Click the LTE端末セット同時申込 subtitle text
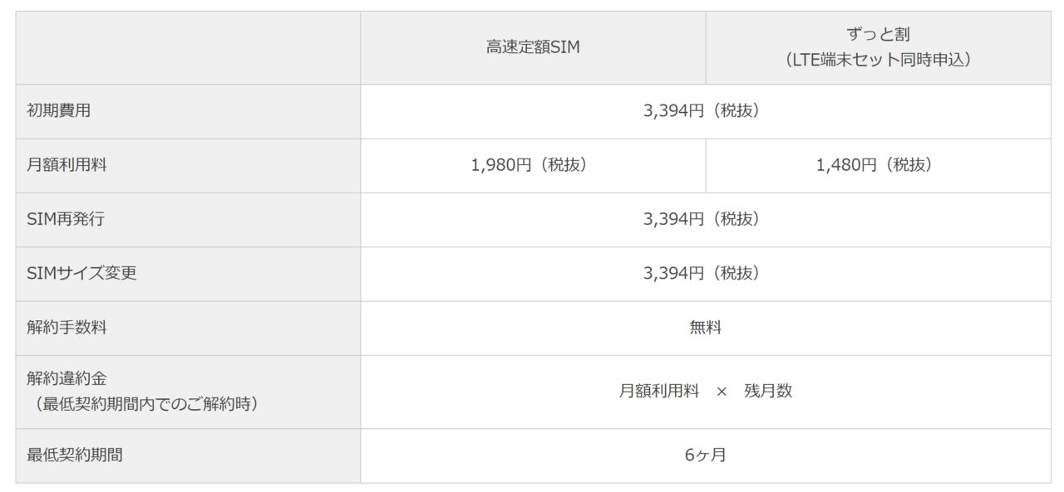Image resolution: width=1064 pixels, height=492 pixels. [x=878, y=61]
